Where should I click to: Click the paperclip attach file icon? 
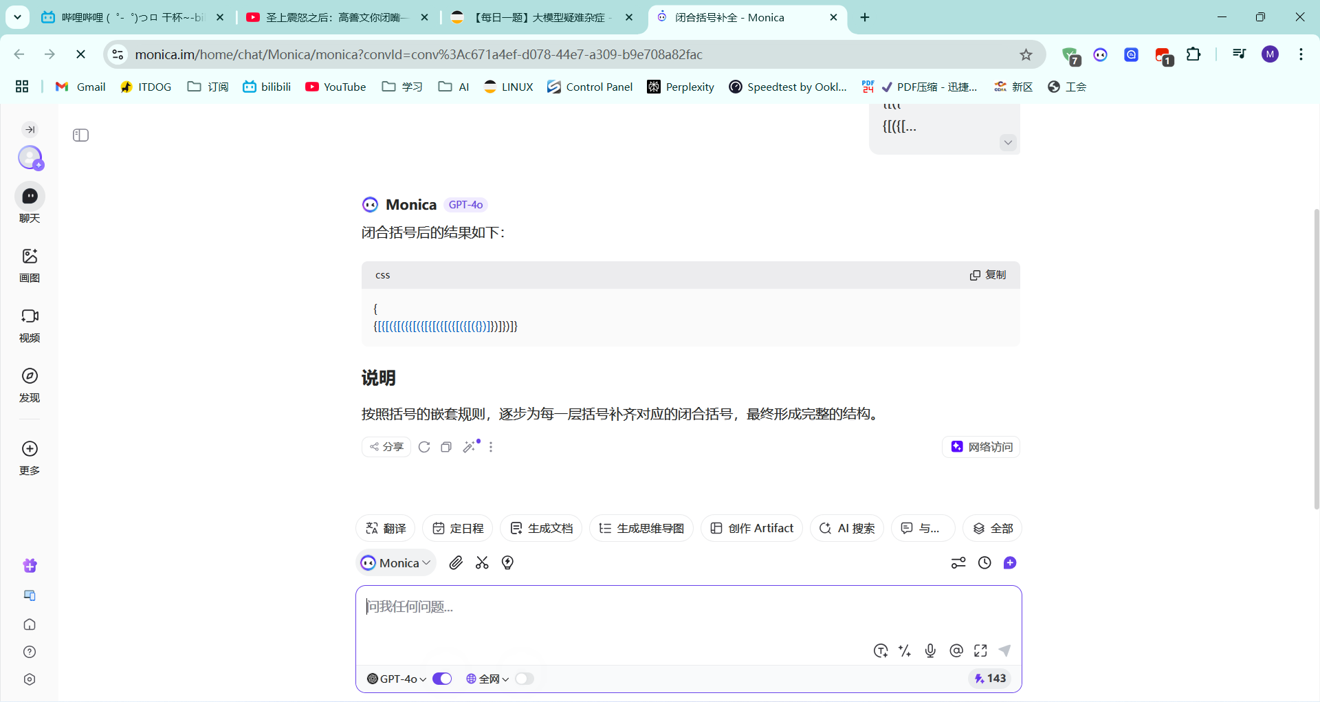pyautogui.click(x=456, y=563)
